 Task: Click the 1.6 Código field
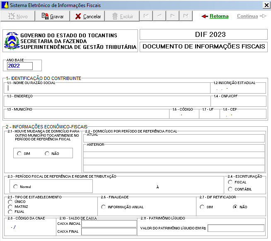(x=184, y=115)
